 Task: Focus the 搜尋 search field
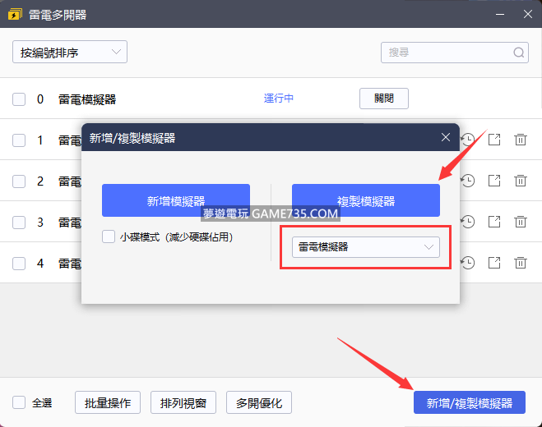point(455,53)
